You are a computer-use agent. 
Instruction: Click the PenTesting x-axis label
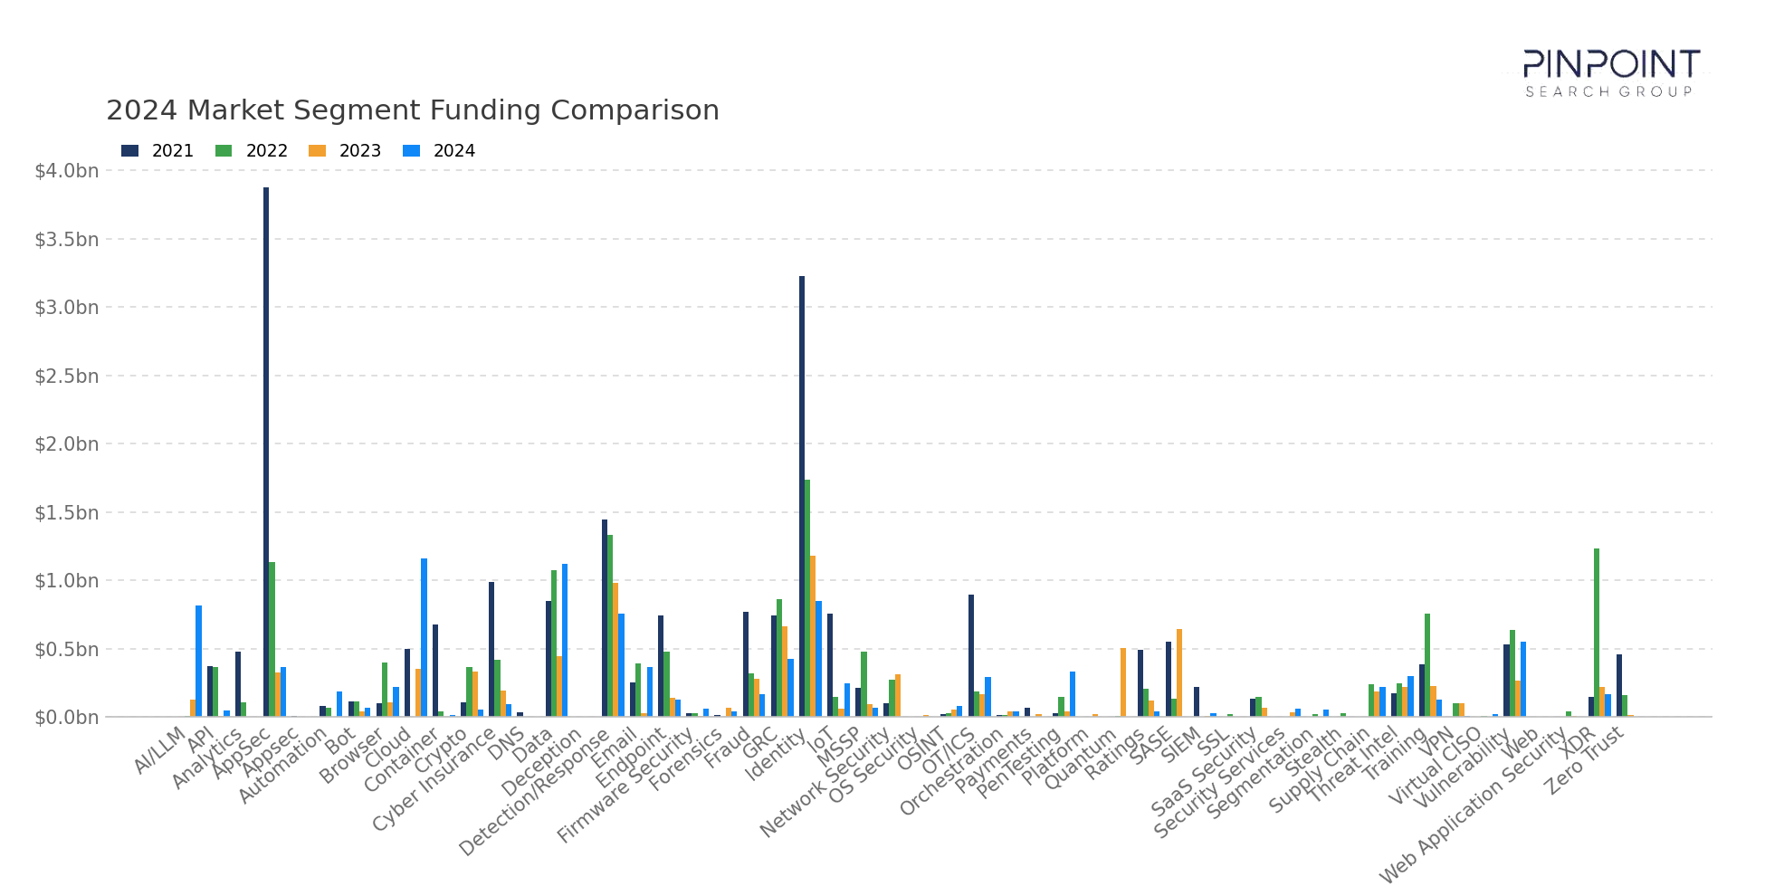tap(1018, 762)
